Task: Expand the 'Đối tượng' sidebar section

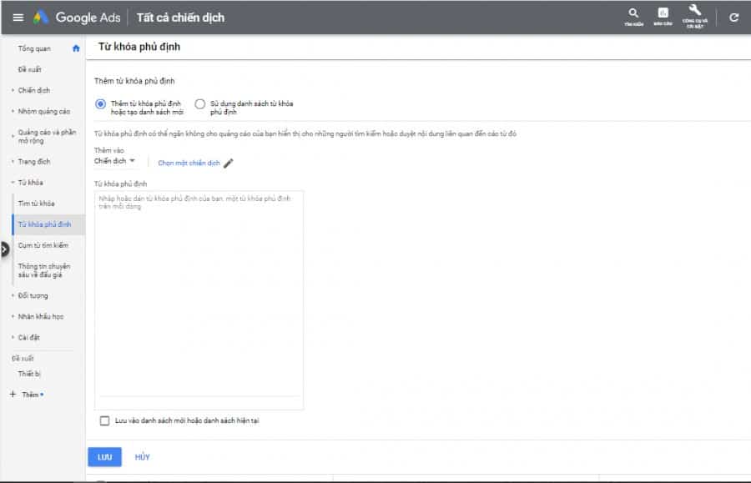Action: pos(33,295)
